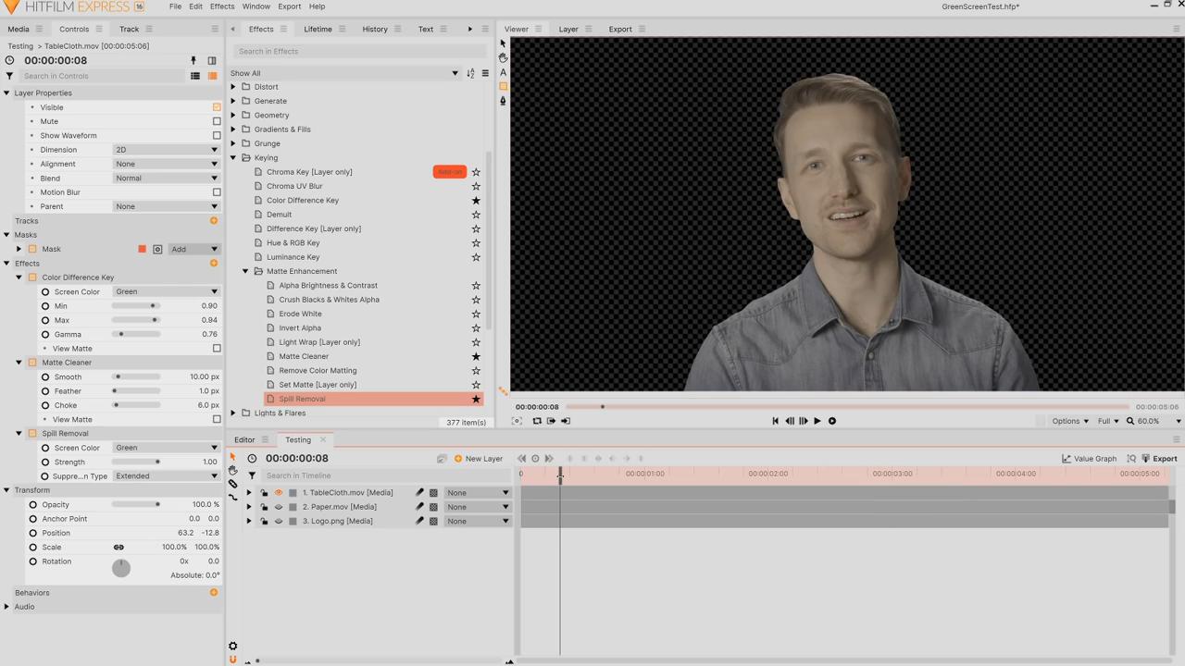Hide the Logo.png layer eye
1185x666 pixels.
(x=279, y=522)
